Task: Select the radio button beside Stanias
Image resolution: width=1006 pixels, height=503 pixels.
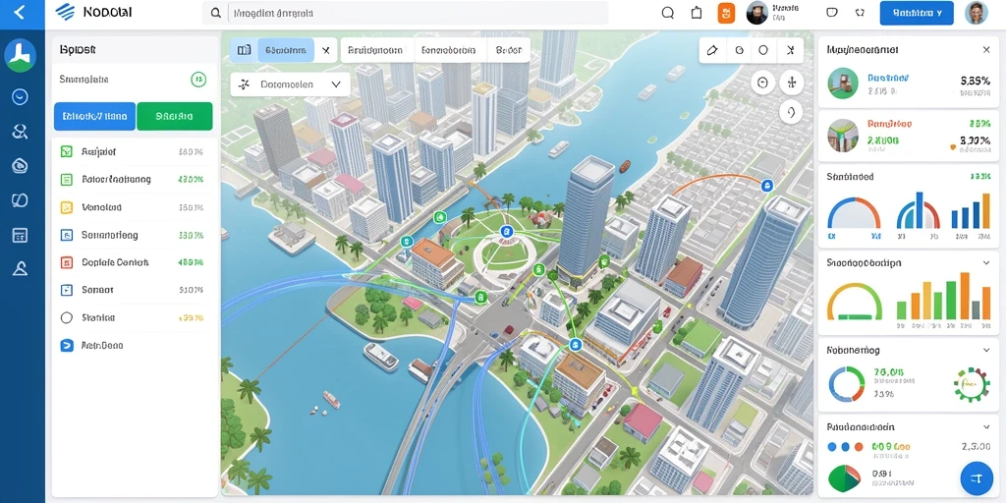Action: tap(66, 317)
